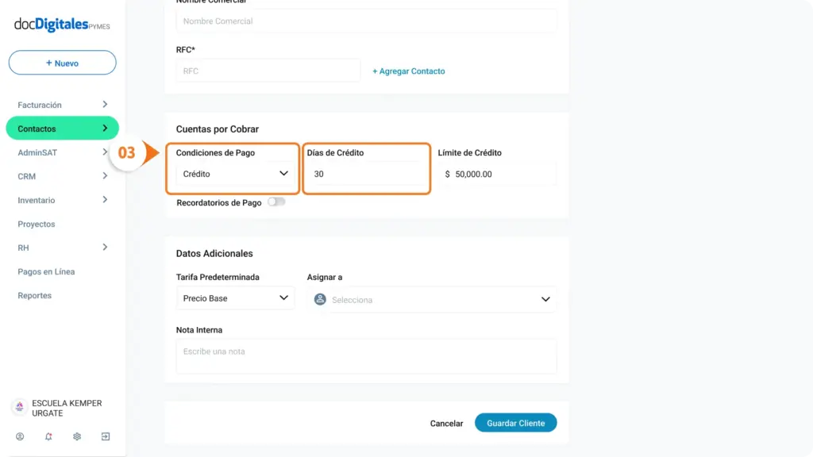Click the person avatar icon in Asignar a

320,299
